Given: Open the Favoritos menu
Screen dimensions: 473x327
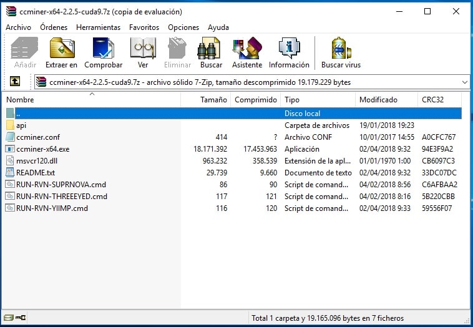Looking at the screenshot, I should tap(144, 27).
